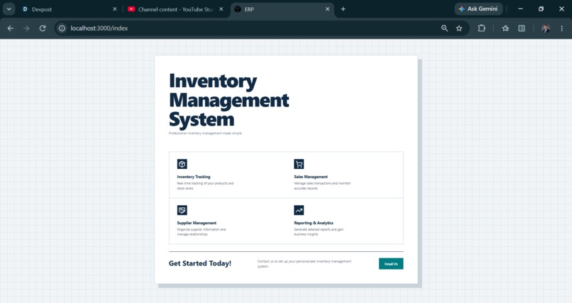Bookmark this page with star icon
The image size is (572, 303).
click(x=459, y=28)
